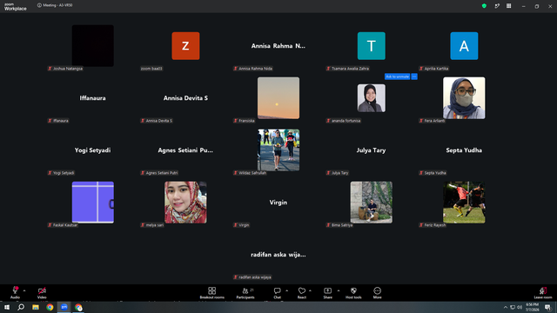Click the Agnes Setiani Pu... name tile
This screenshot has width=557, height=313.
point(185,150)
